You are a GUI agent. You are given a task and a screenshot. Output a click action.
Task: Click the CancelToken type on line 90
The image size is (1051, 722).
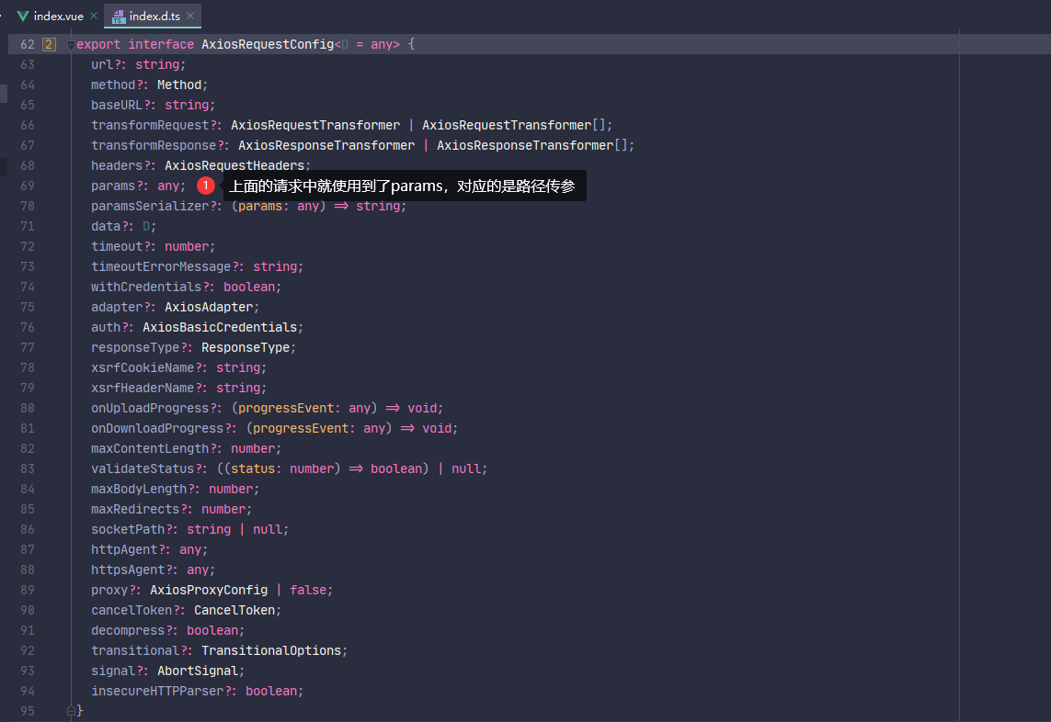234,610
